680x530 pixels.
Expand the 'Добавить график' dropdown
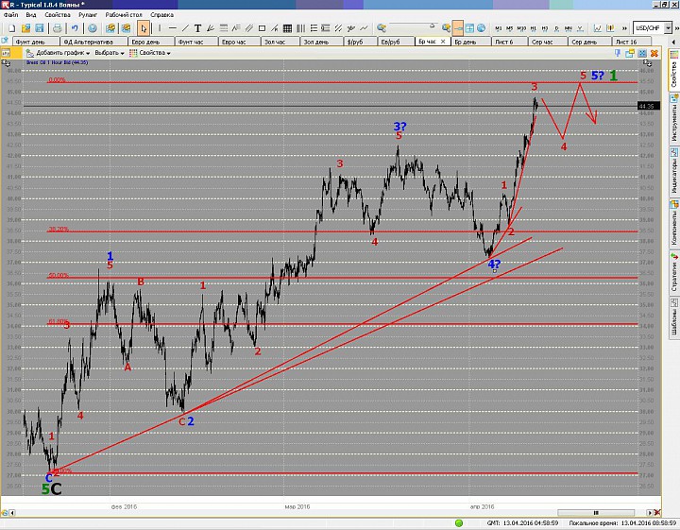(59, 53)
